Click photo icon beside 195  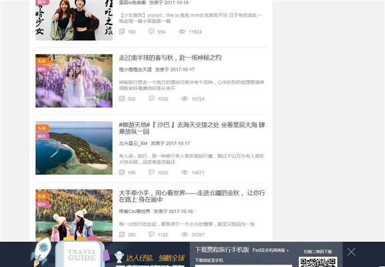(x=121, y=172)
